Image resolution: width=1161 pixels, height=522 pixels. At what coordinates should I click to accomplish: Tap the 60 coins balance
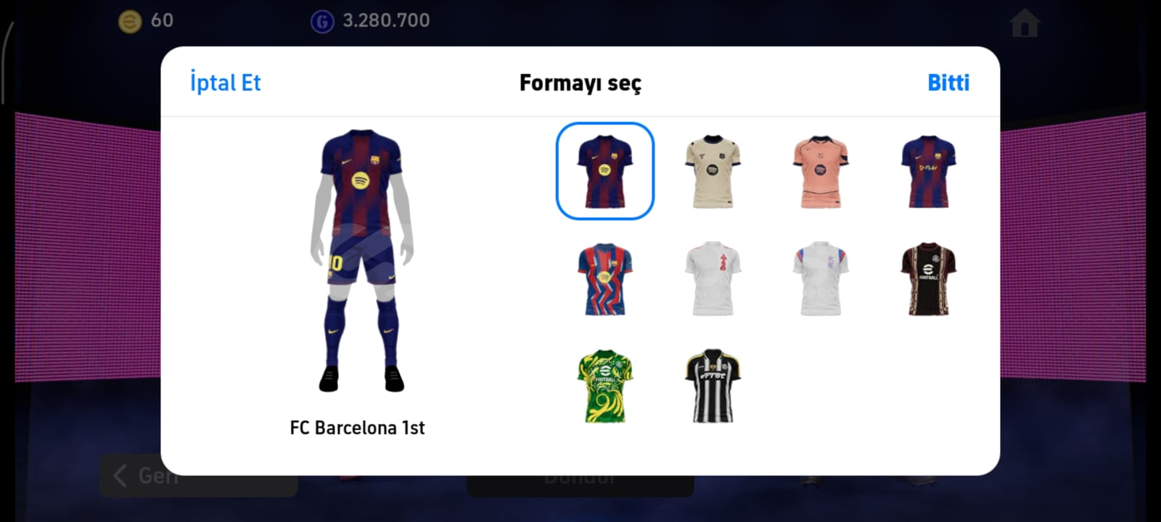(x=162, y=20)
